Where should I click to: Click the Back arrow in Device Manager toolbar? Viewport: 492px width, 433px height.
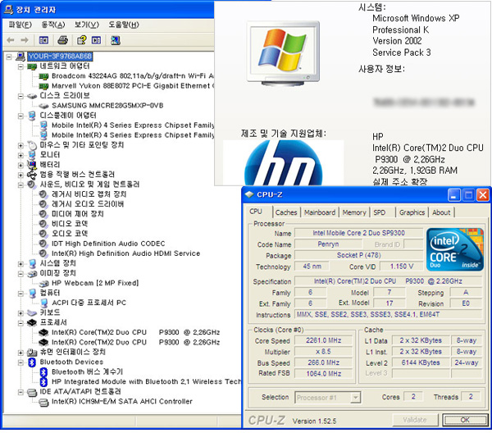[x=11, y=40]
